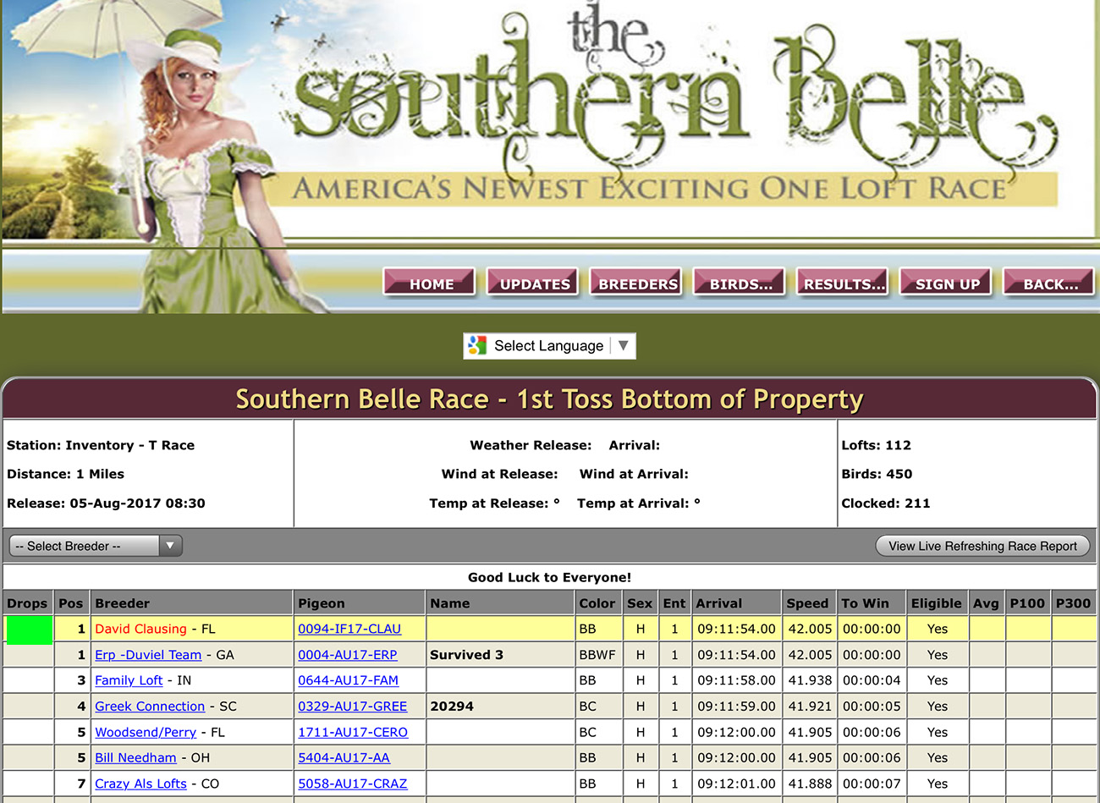Click the Pos column header
The height and width of the screenshot is (803, 1100).
pos(71,603)
